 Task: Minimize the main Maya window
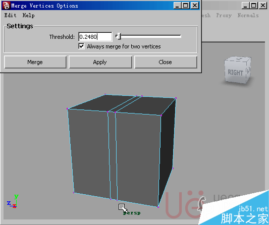(245, 6)
